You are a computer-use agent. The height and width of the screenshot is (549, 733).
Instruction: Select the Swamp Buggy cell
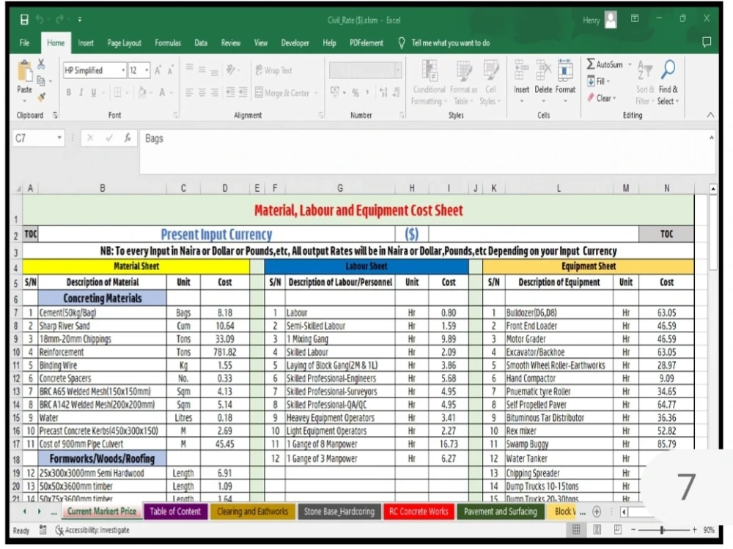tap(559, 444)
